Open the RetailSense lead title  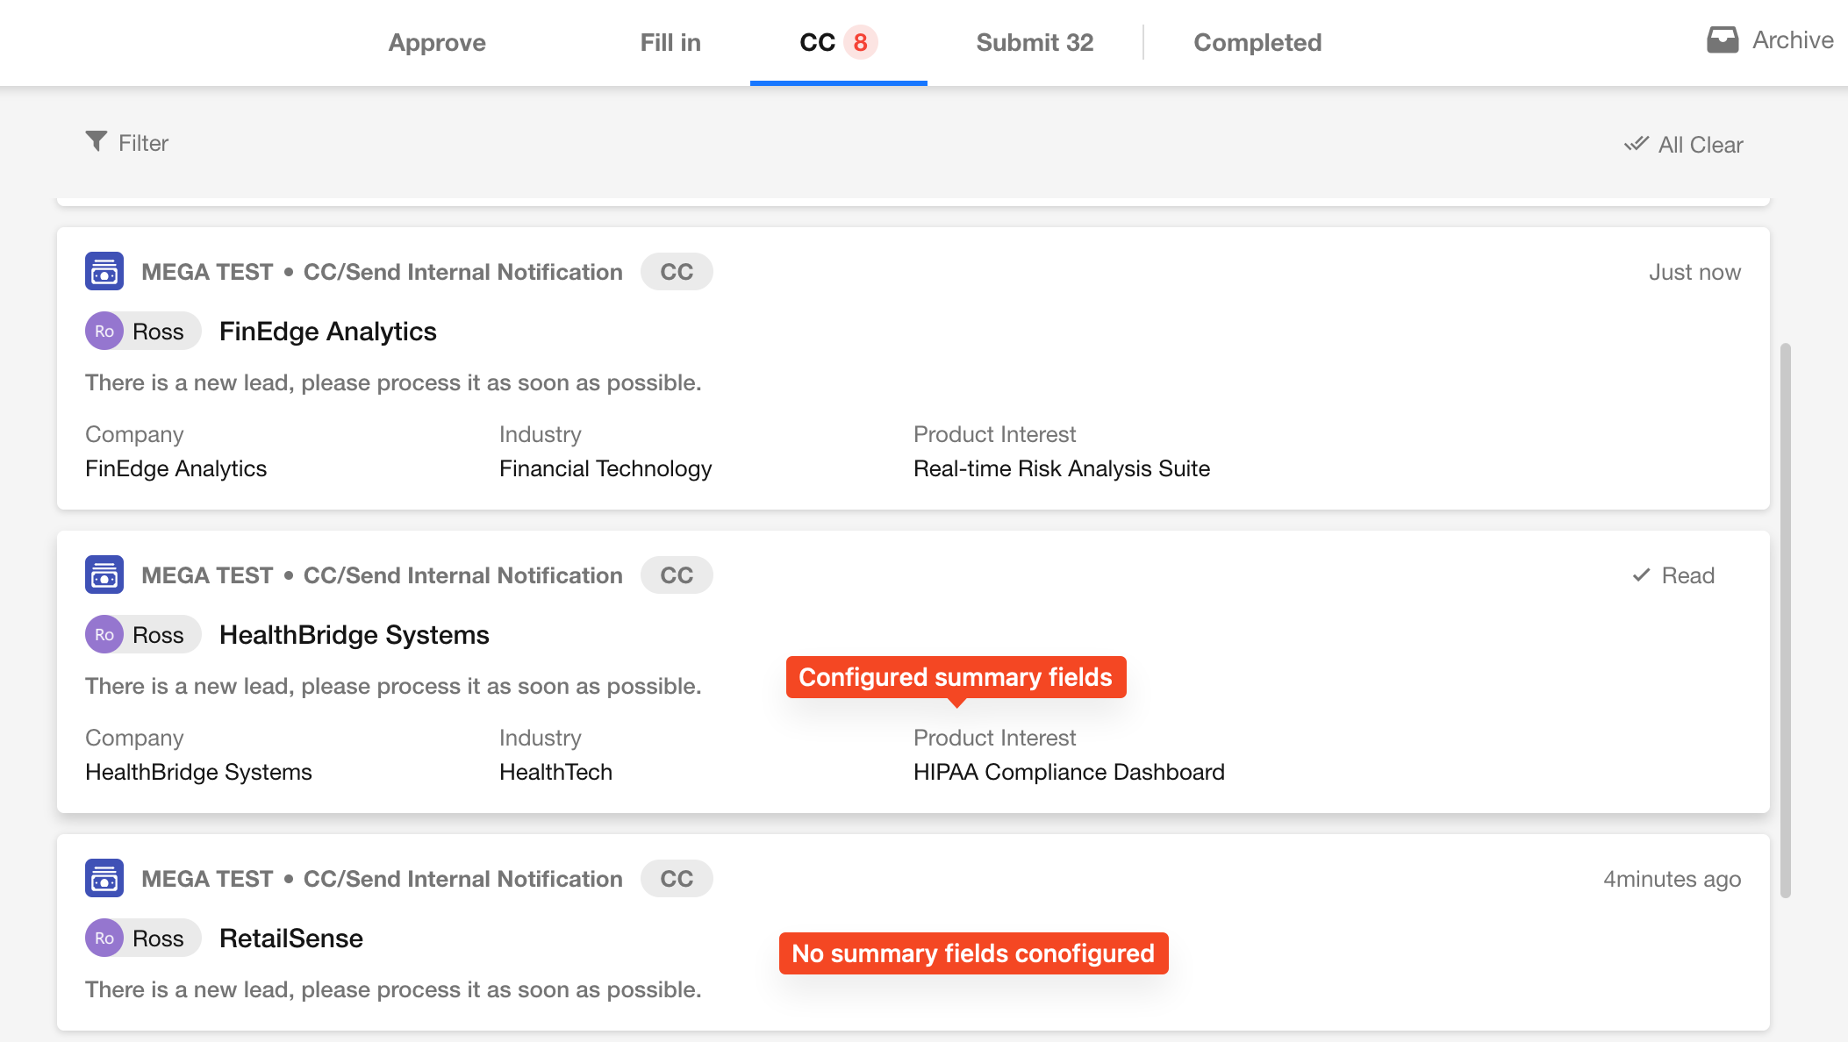click(x=290, y=939)
